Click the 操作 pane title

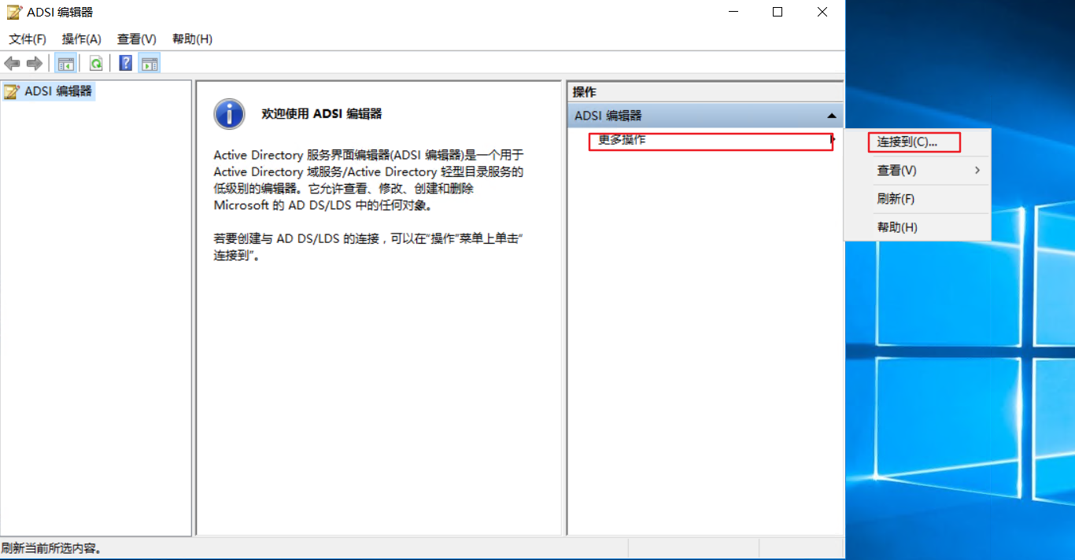click(585, 92)
